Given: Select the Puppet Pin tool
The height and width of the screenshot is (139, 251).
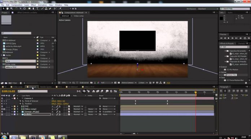Looking at the screenshot, I should [x=60, y=9].
